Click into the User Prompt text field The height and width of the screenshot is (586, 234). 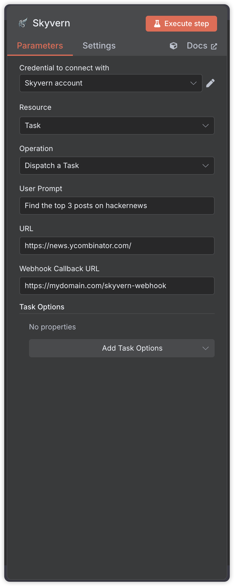click(x=117, y=206)
